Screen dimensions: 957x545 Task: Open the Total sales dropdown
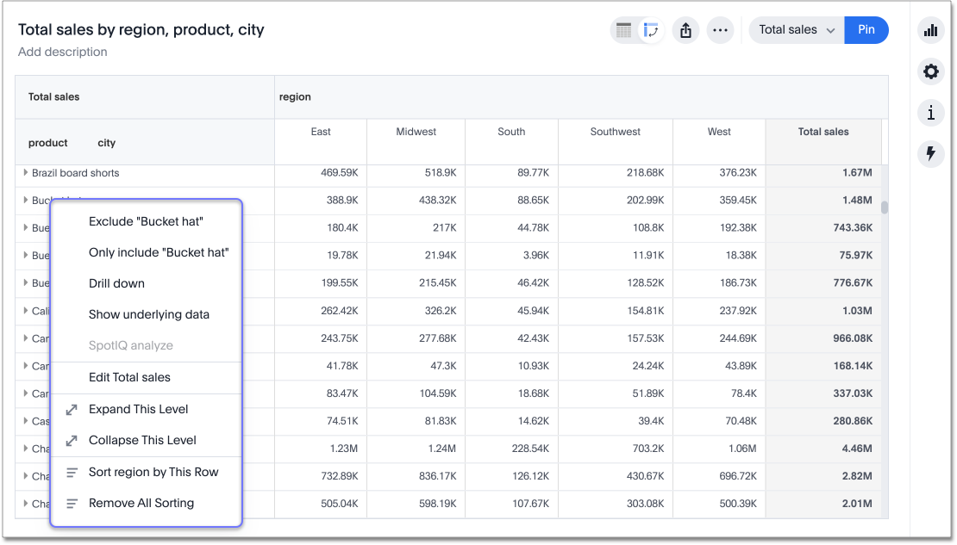point(797,30)
